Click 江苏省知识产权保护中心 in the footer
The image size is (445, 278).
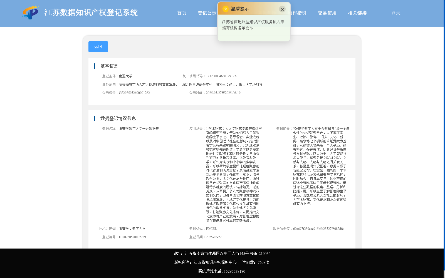pyautogui.click(x=215, y=262)
